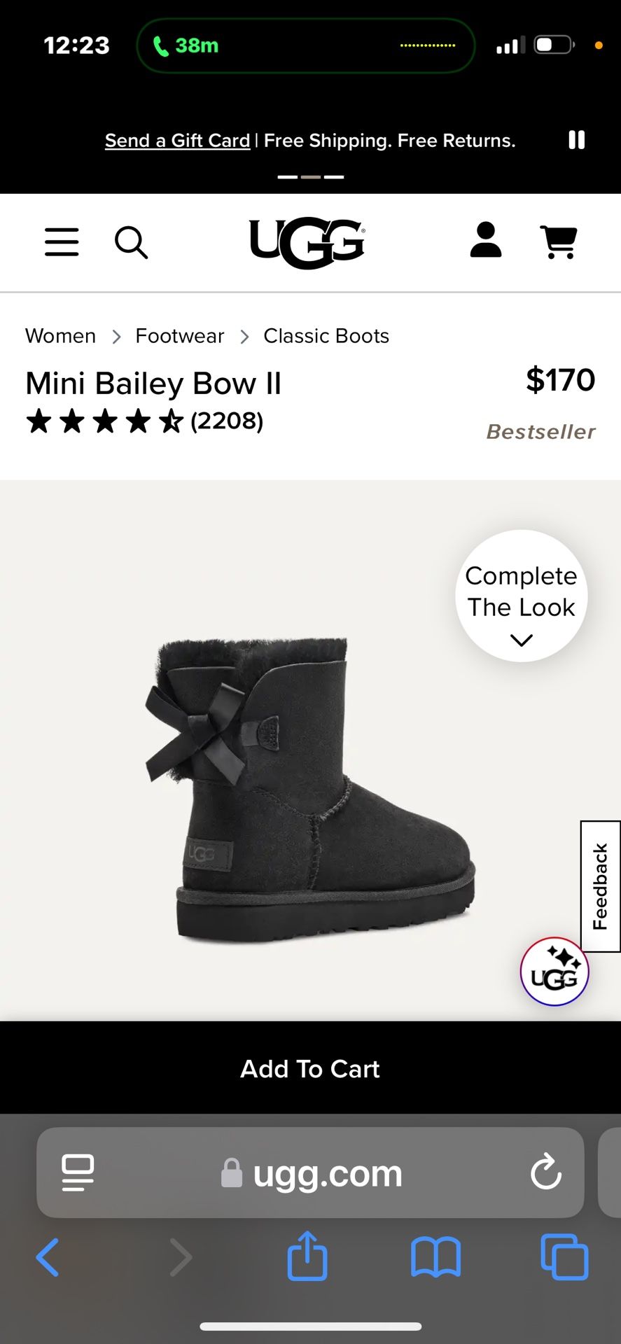
Task: Open the UGG AI assistant bubble
Action: coord(554,972)
